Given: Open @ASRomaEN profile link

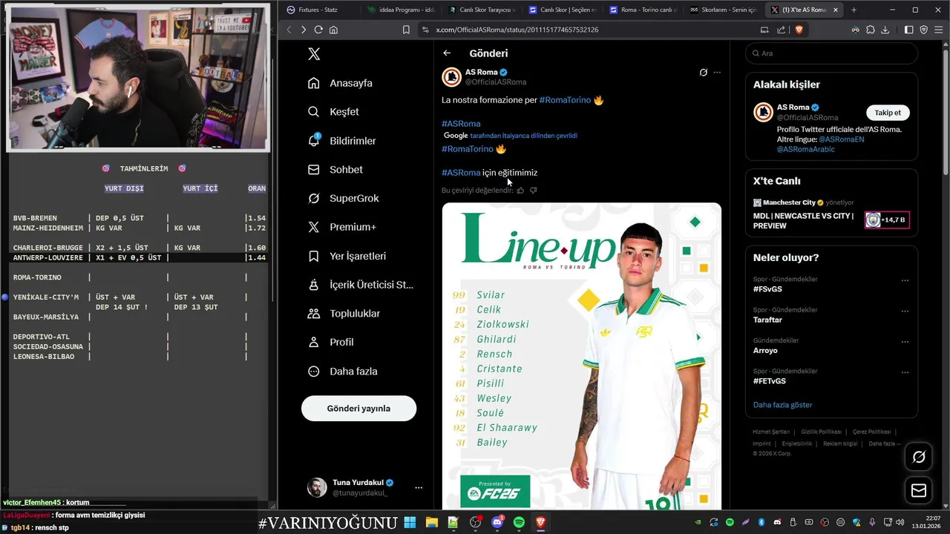Looking at the screenshot, I should click(842, 139).
